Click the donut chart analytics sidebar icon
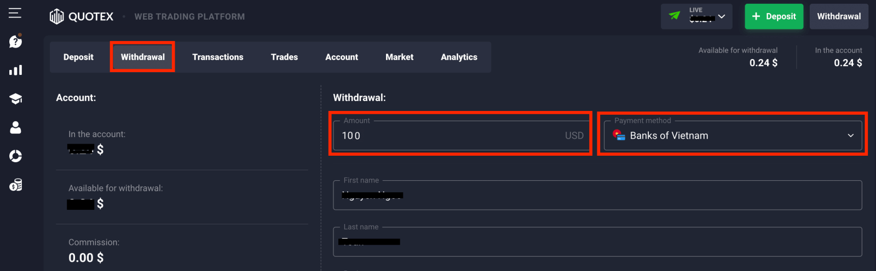The width and height of the screenshot is (876, 271). (x=15, y=156)
